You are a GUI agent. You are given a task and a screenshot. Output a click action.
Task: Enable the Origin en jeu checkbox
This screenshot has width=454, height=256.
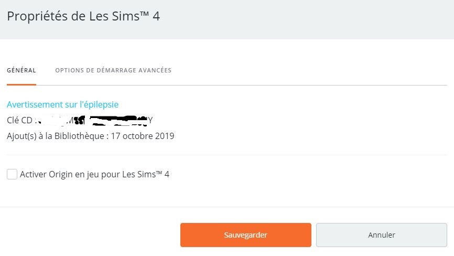pyautogui.click(x=12, y=174)
